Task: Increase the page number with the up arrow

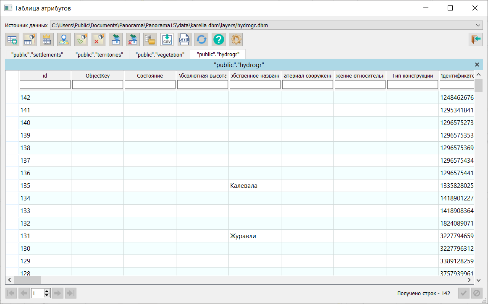Action: [47, 291]
